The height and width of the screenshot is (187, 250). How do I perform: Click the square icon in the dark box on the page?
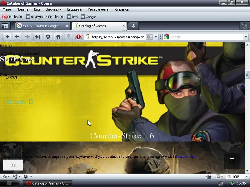click(x=232, y=161)
